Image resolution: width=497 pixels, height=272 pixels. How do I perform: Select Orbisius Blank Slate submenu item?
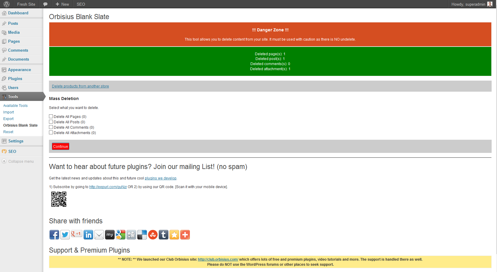(20, 125)
